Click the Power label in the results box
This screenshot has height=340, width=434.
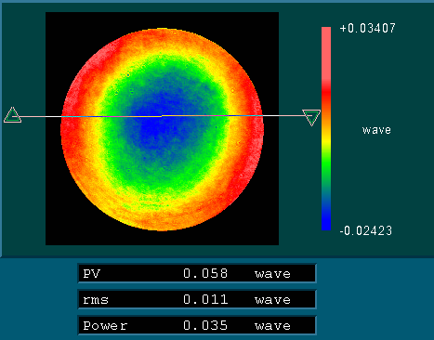[105, 326]
